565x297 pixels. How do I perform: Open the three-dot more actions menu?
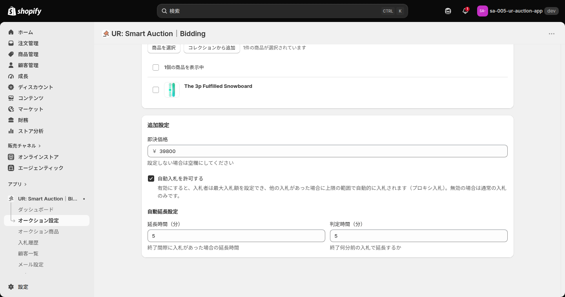(552, 34)
